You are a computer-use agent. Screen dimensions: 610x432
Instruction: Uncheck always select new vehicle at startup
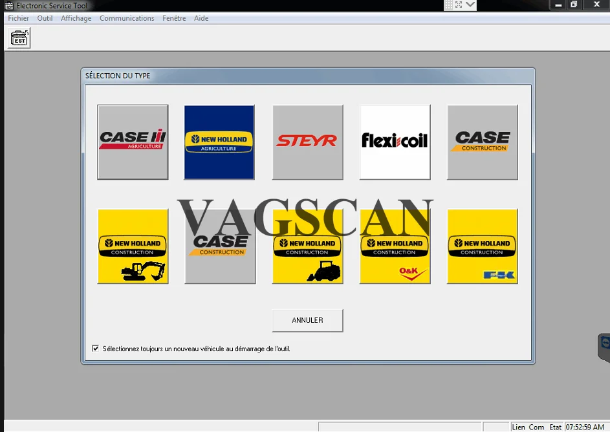tap(95, 349)
